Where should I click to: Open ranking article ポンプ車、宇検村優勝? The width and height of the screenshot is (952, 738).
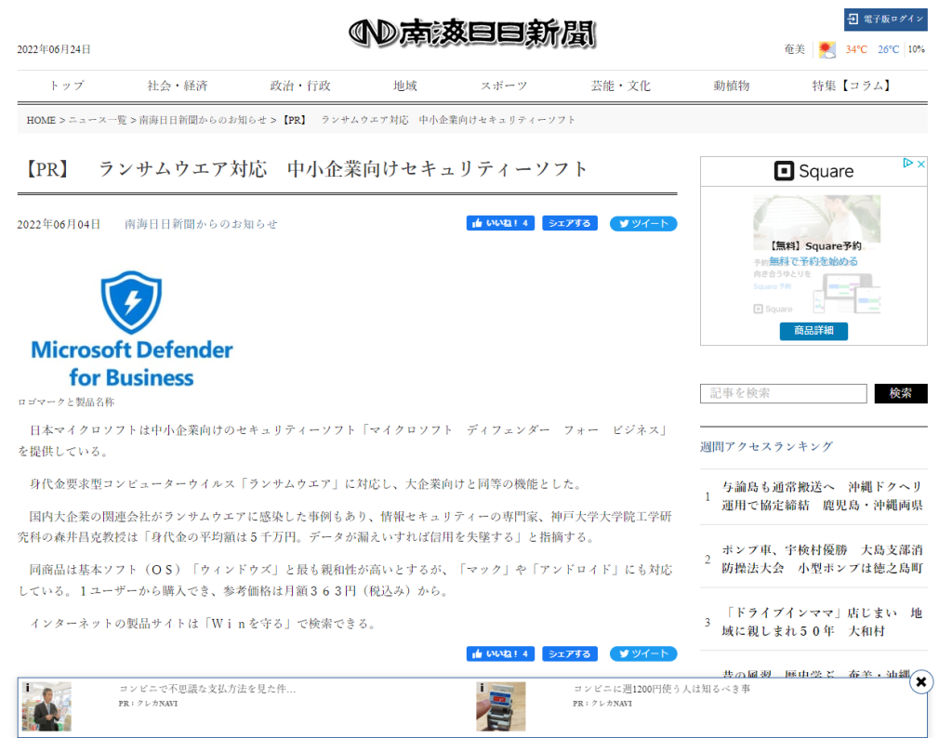coord(822,559)
